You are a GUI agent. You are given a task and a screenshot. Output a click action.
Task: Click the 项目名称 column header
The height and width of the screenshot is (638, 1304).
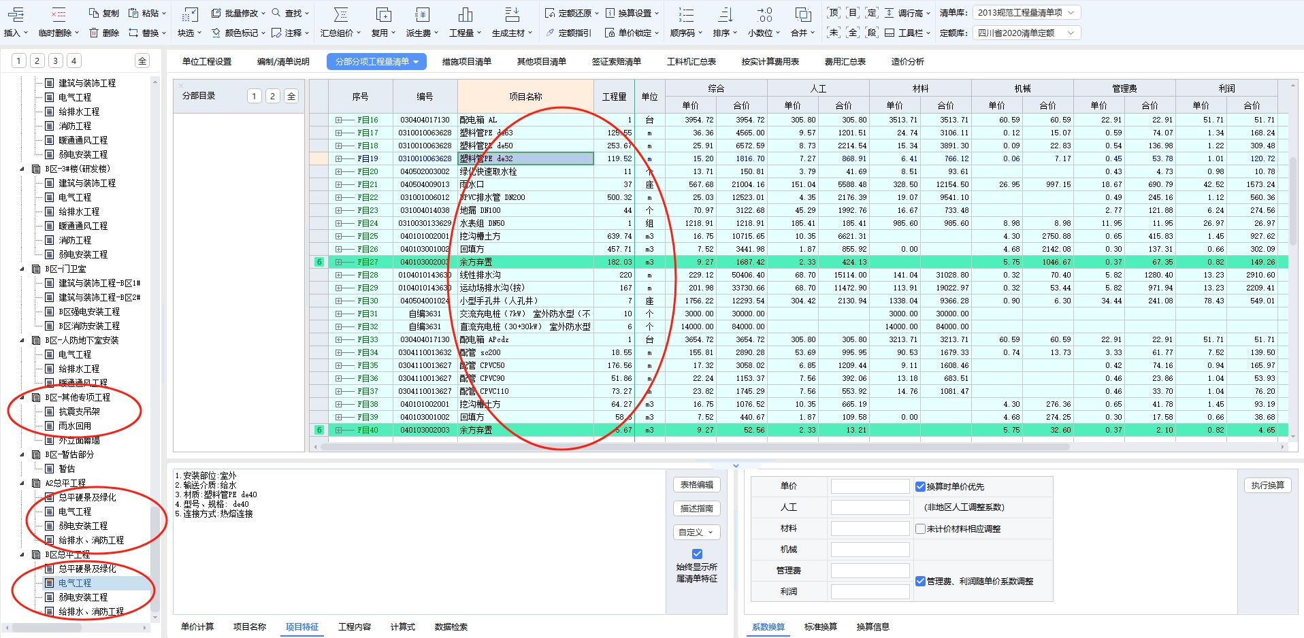coord(525,97)
